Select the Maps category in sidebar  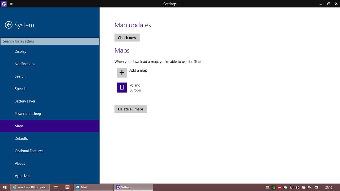click(50, 126)
